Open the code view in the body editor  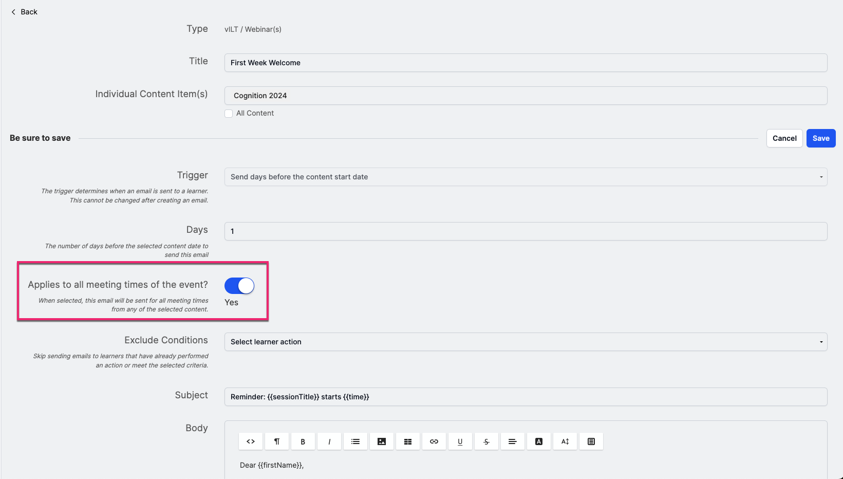[x=250, y=441]
